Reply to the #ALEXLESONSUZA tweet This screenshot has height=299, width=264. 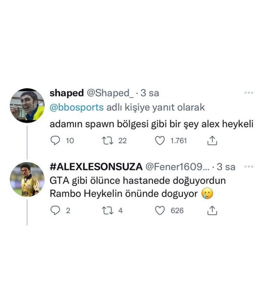(x=55, y=210)
